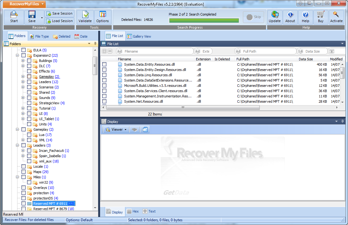This screenshot has width=348, height=225.
Task: Click the Skip button
Action: pos(254,17)
